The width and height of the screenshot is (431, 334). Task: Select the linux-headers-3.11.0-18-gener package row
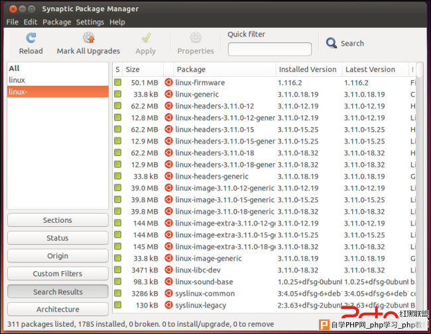pos(264,165)
